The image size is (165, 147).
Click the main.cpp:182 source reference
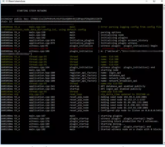tap(37, 129)
